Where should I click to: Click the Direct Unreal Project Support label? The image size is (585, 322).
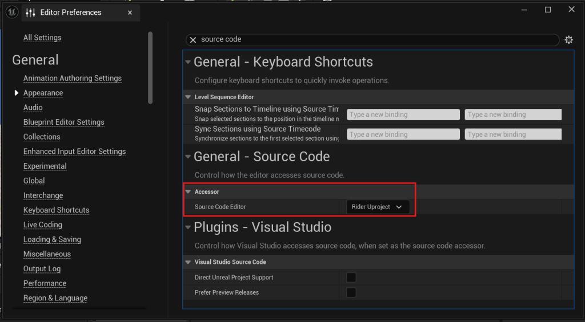click(x=234, y=278)
